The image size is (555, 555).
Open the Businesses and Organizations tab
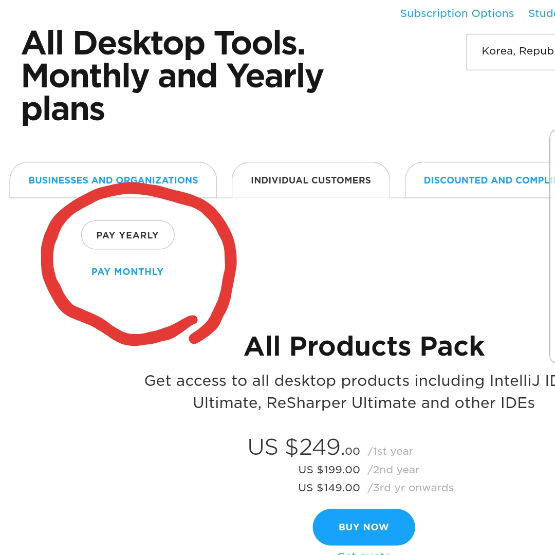click(113, 180)
